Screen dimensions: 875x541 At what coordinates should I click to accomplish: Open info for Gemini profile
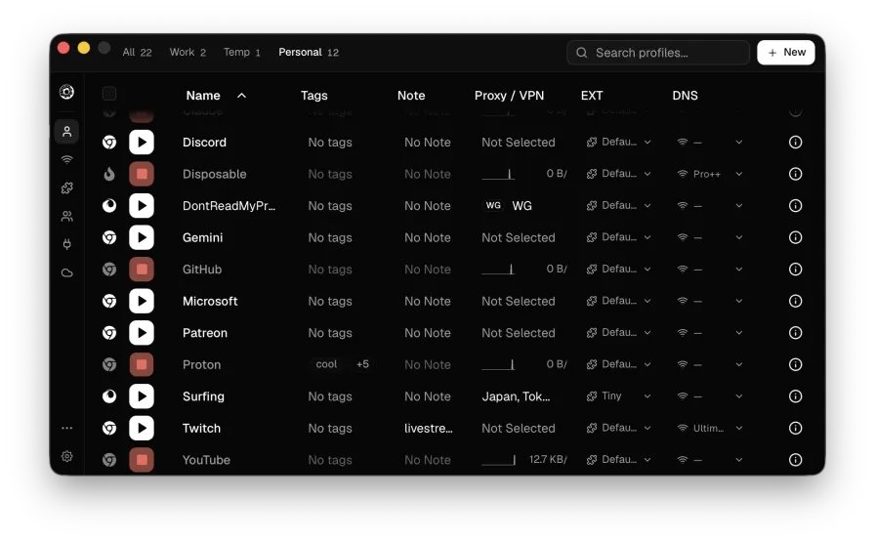(x=795, y=237)
